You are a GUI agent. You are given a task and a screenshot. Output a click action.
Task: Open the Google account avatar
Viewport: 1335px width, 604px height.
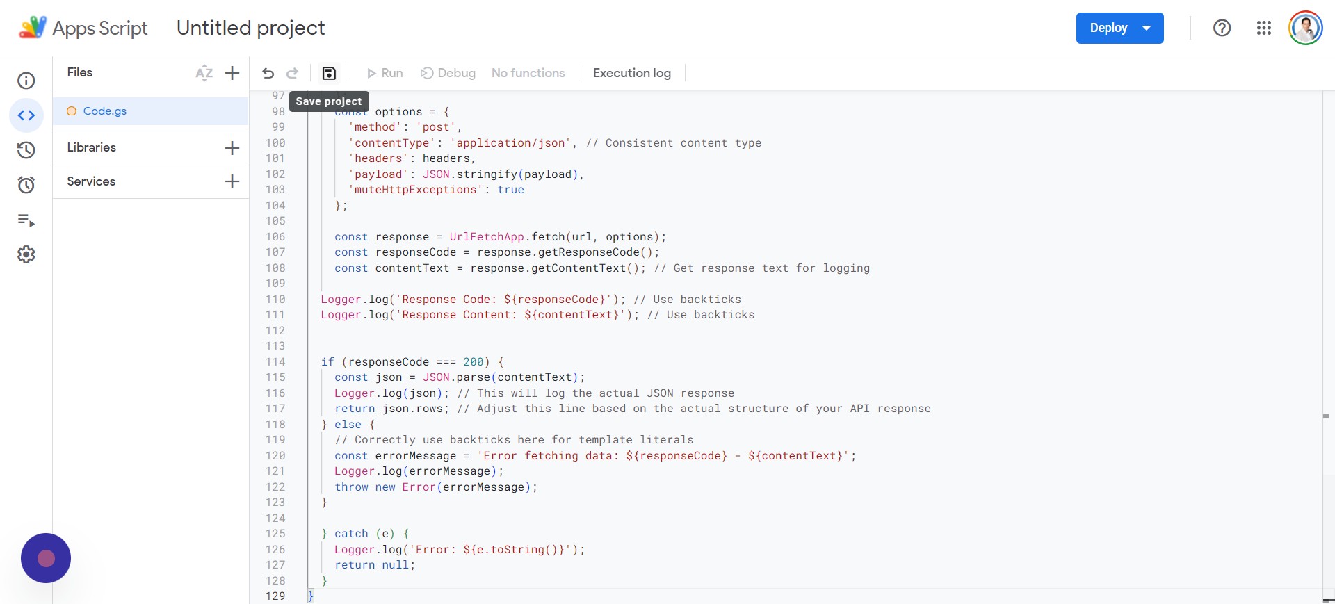(x=1306, y=28)
